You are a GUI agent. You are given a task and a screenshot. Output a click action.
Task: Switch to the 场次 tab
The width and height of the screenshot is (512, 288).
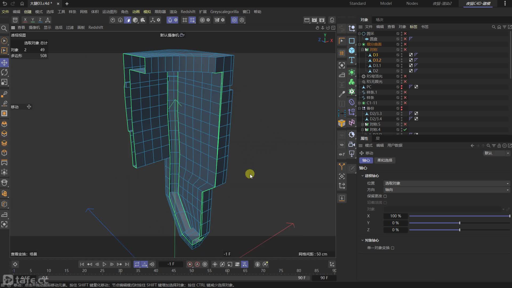(379, 20)
